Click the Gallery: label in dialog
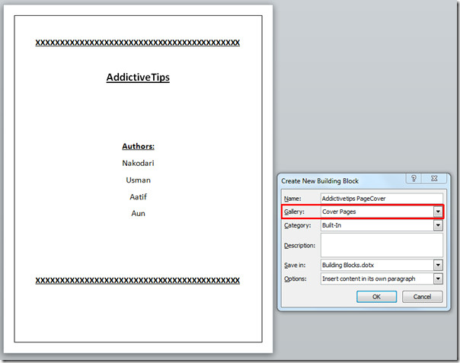 point(294,212)
